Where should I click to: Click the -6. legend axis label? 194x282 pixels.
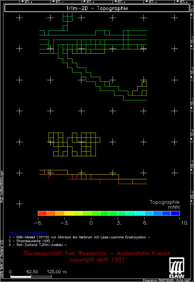coord(38,223)
